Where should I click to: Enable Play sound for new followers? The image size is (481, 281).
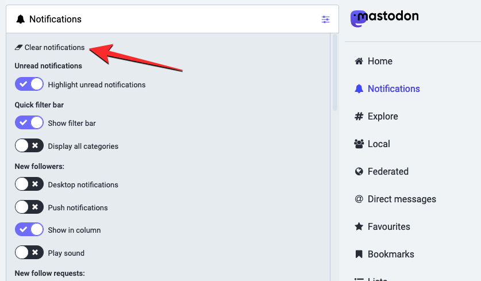tap(29, 252)
